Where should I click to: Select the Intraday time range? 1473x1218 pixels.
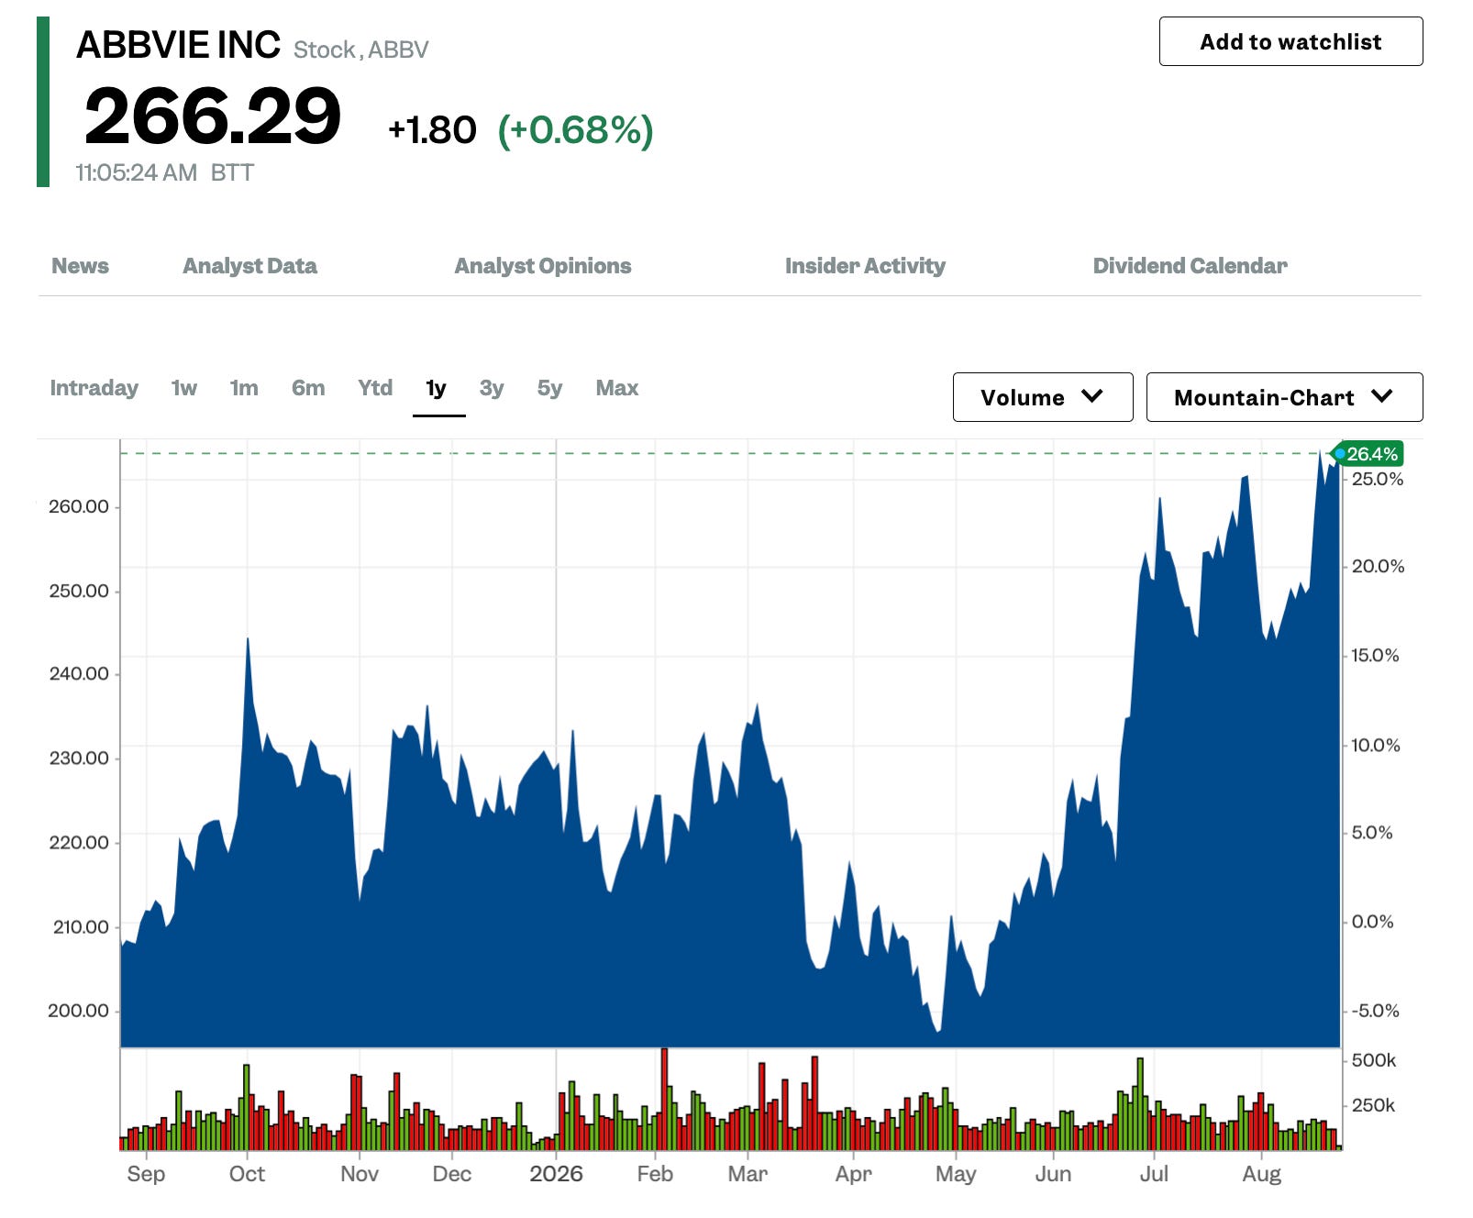pos(94,388)
